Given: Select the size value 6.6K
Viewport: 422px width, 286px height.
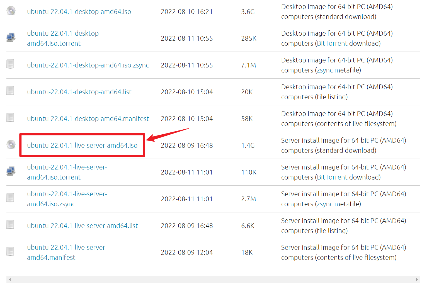Looking at the screenshot, I should pyautogui.click(x=248, y=226).
